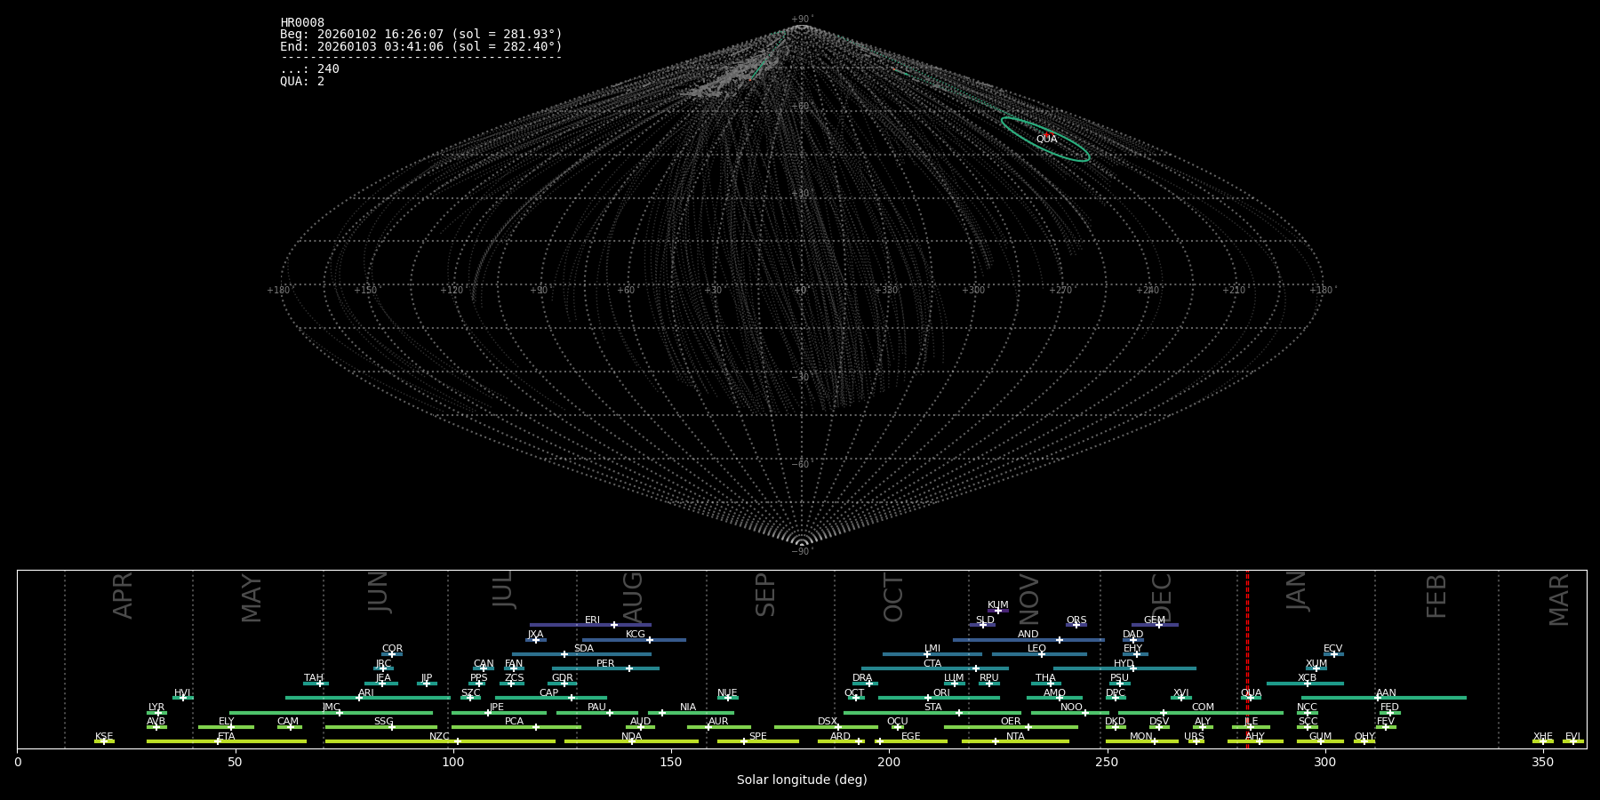Click the XUM shower label
The image size is (1600, 800).
click(1316, 664)
